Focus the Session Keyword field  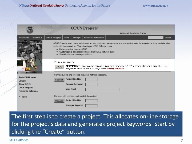pyautogui.click(x=91, y=84)
